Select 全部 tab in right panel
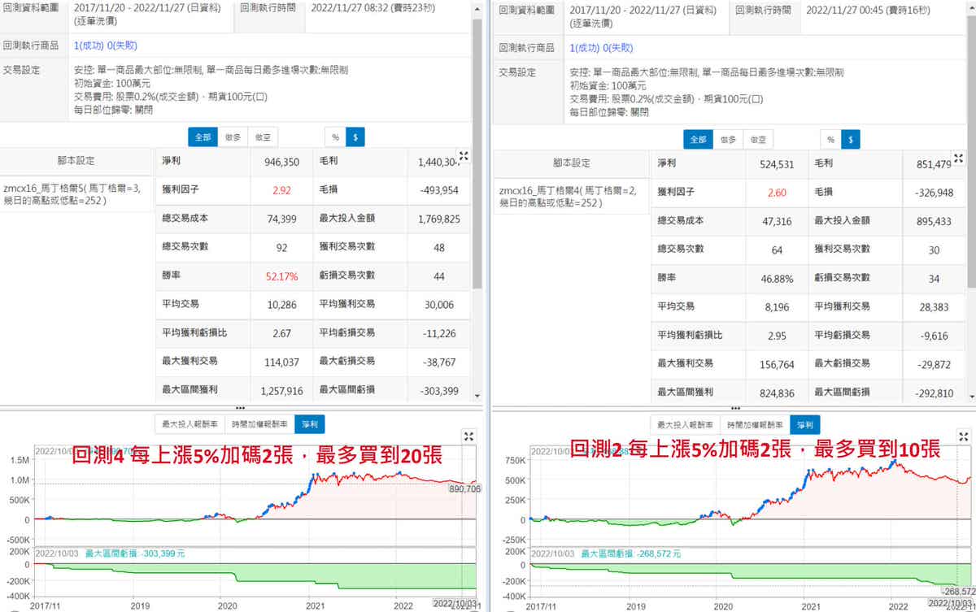The height and width of the screenshot is (612, 976). (698, 139)
